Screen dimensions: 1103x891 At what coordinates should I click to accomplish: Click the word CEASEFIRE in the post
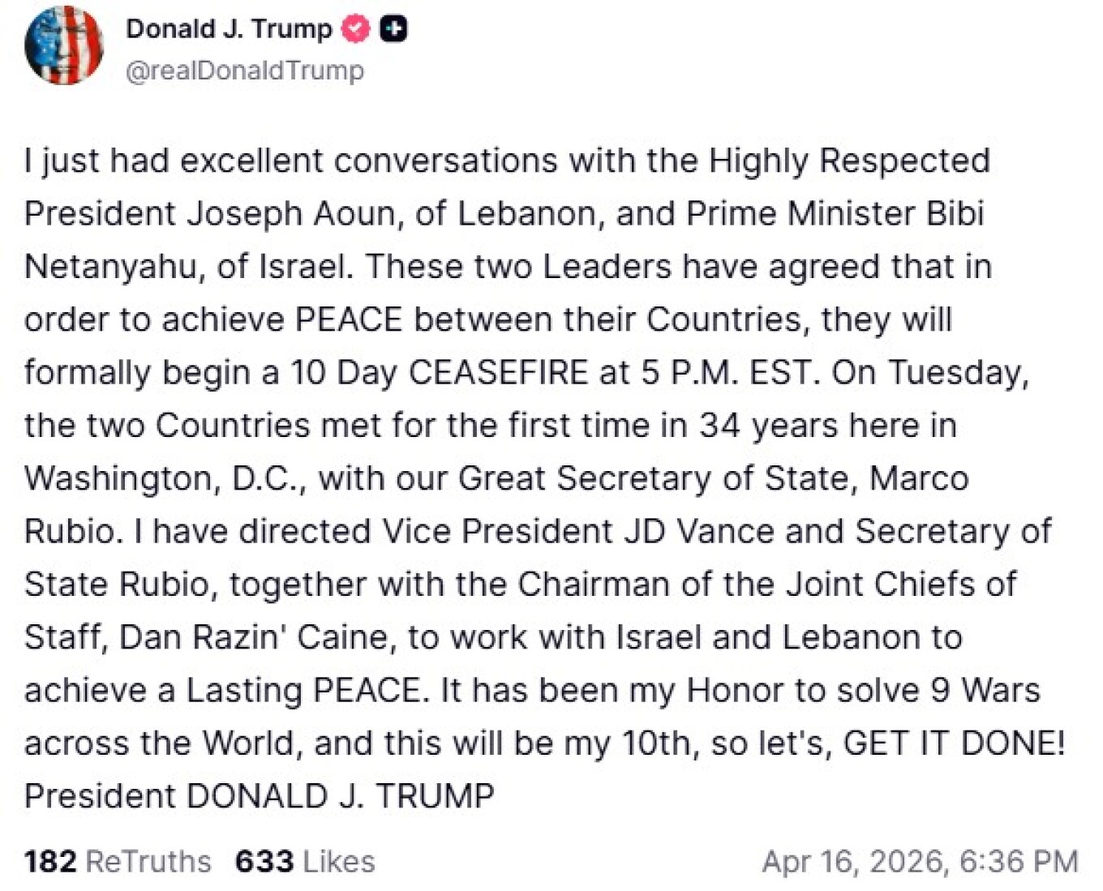coord(498,372)
